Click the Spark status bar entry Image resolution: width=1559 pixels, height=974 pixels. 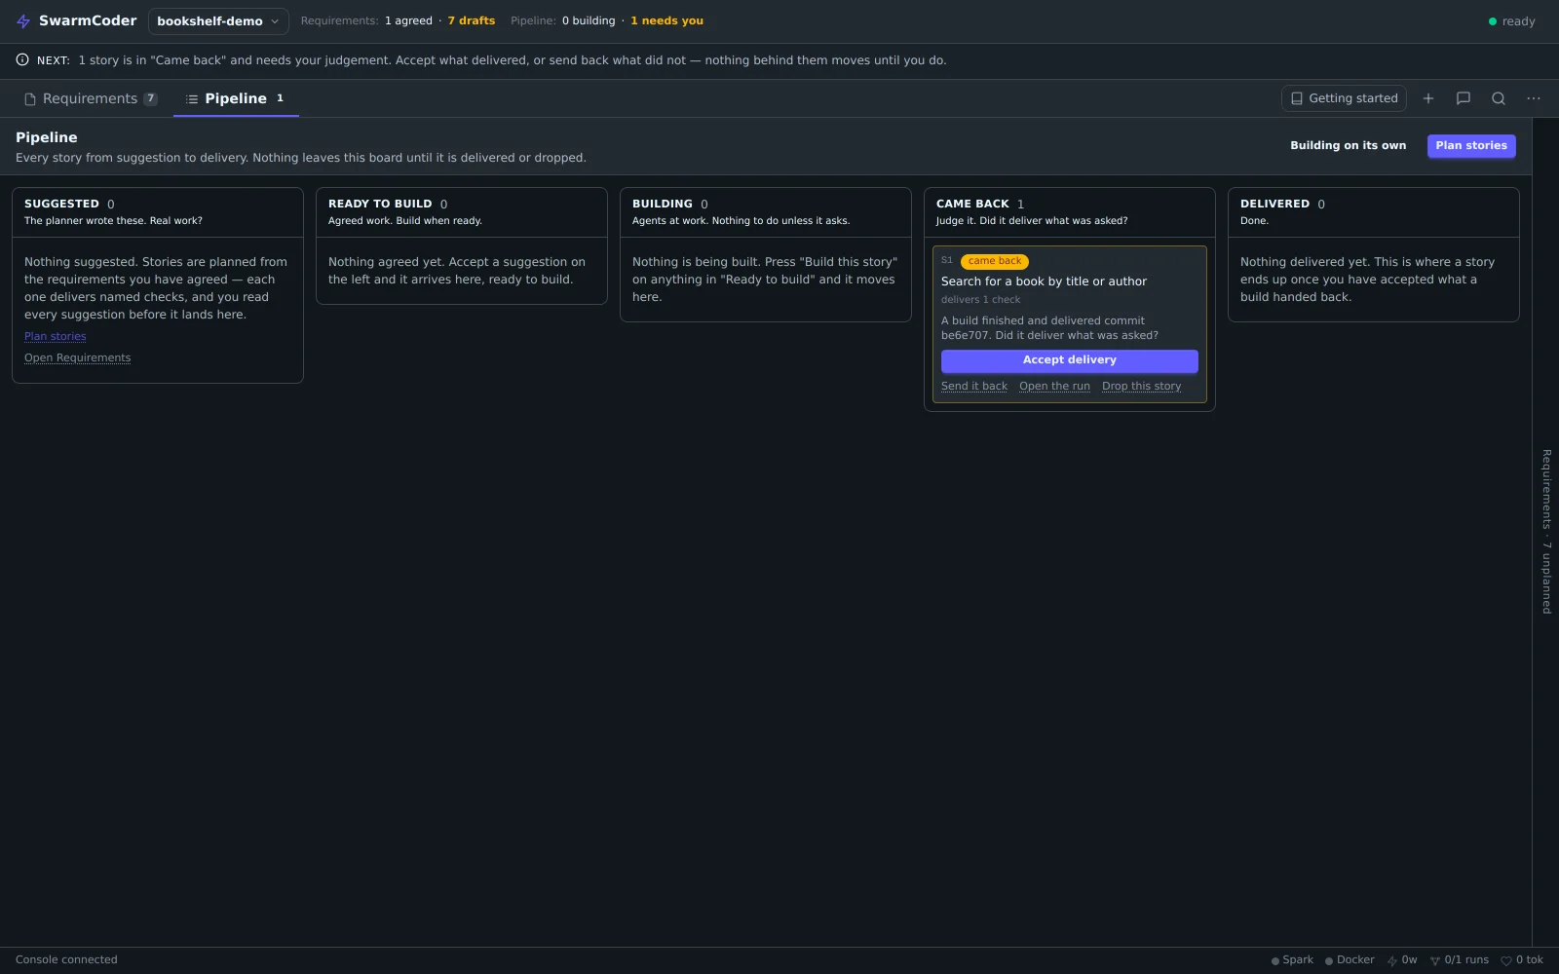(x=1292, y=960)
